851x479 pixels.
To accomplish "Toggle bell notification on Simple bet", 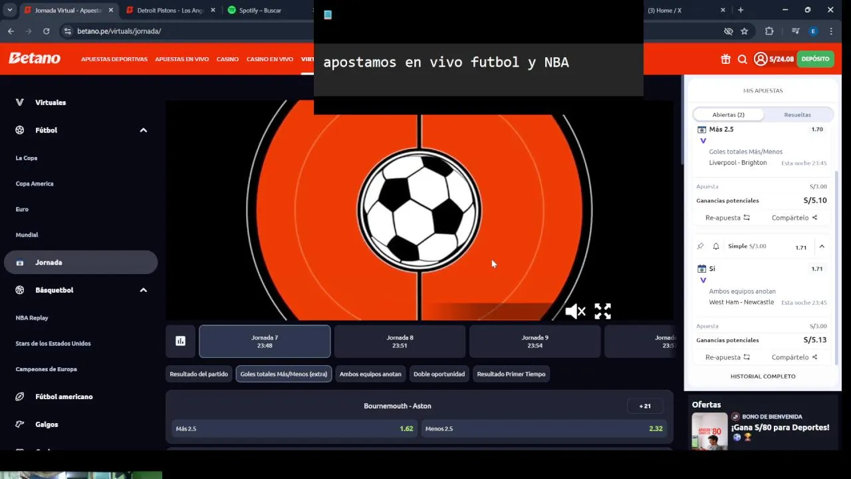I will pos(716,246).
